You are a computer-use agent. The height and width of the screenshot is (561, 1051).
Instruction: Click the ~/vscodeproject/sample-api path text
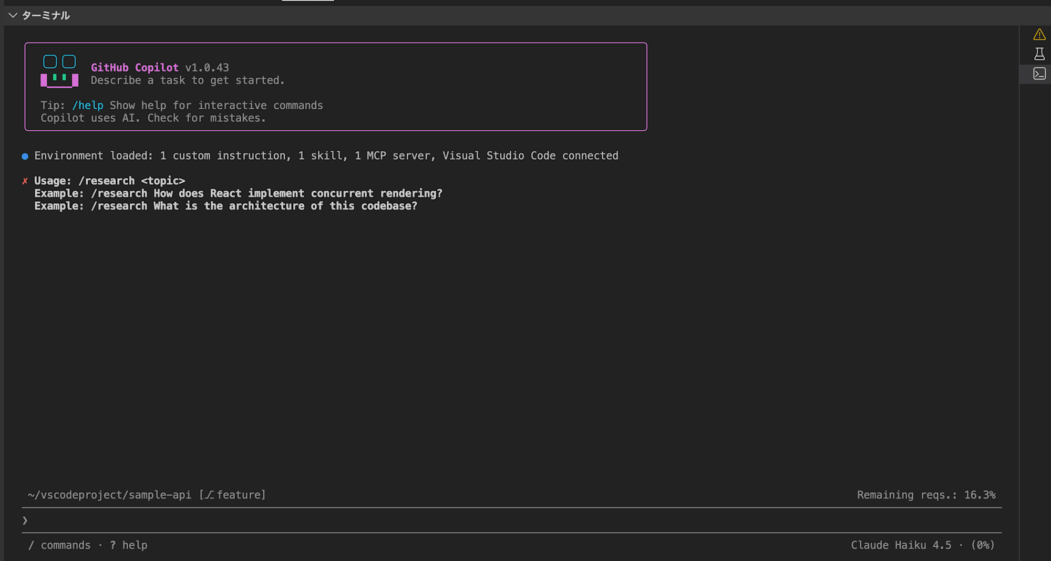110,495
